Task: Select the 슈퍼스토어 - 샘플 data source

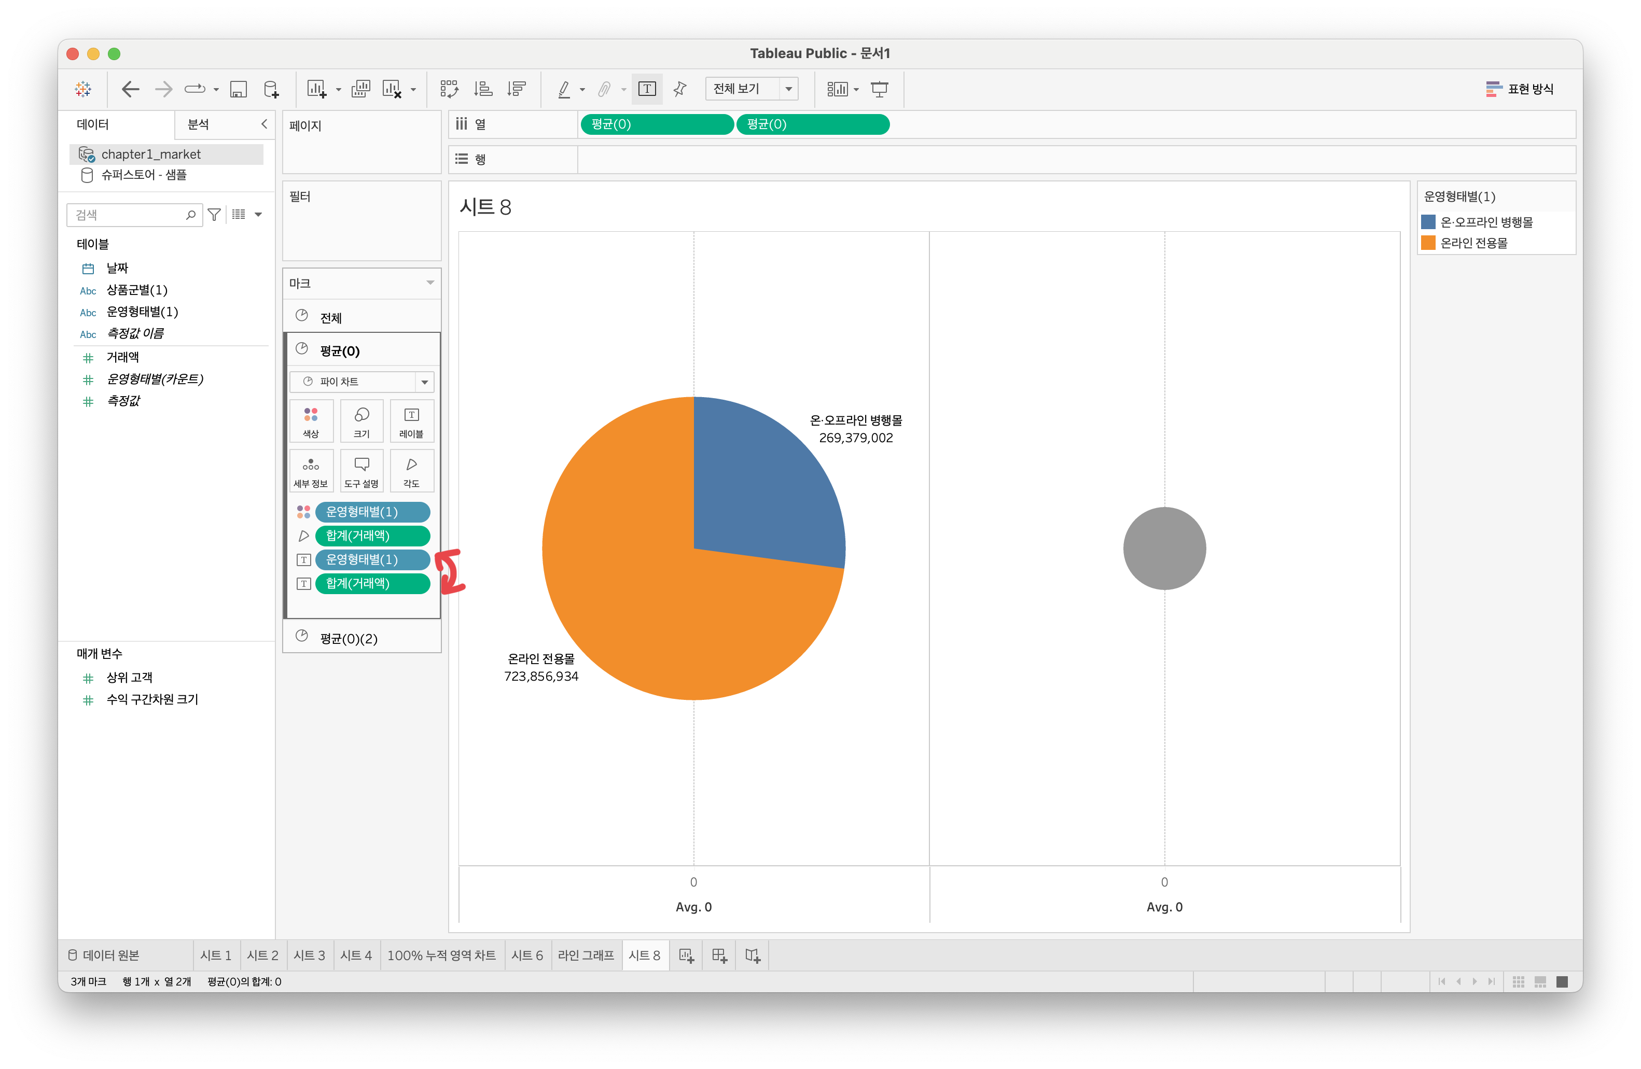Action: pyautogui.click(x=144, y=175)
